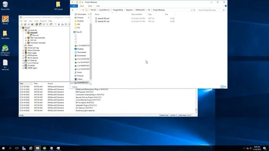Screen dimensions: 269x151
Task: Open the Runtime menu in KEPServerEX
Action: coord(43,21)
